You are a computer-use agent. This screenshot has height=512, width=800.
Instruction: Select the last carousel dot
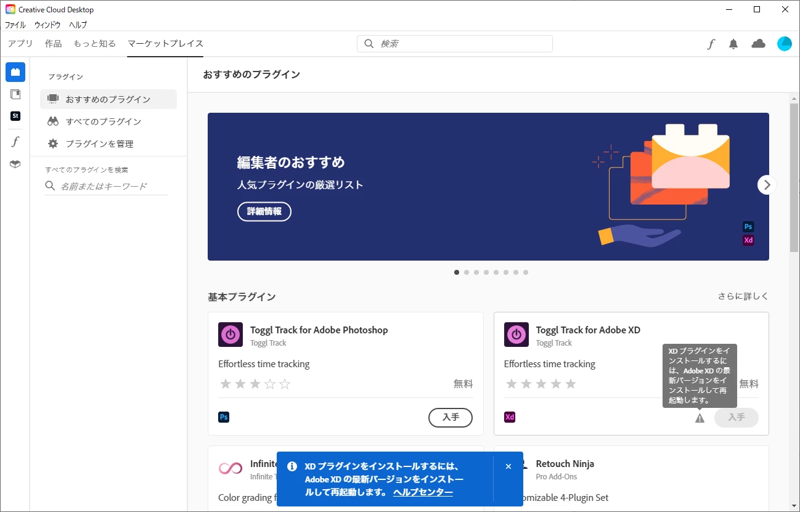pos(526,272)
